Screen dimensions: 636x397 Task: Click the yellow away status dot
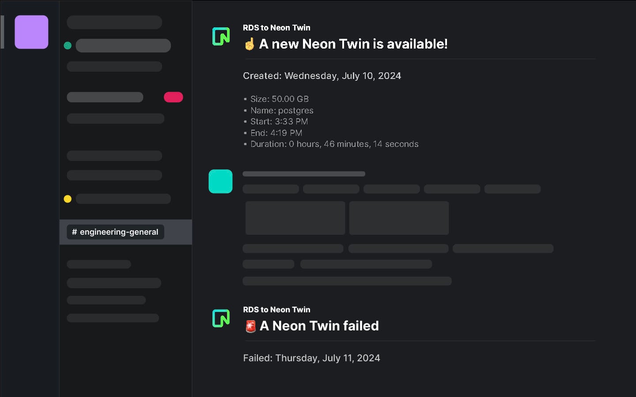tap(68, 199)
